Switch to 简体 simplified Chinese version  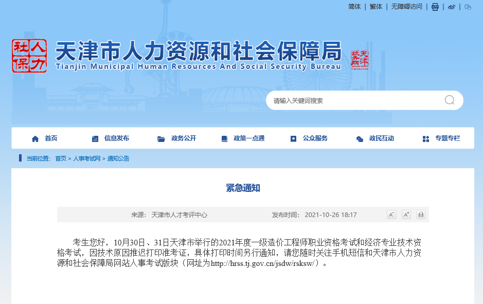click(x=354, y=7)
